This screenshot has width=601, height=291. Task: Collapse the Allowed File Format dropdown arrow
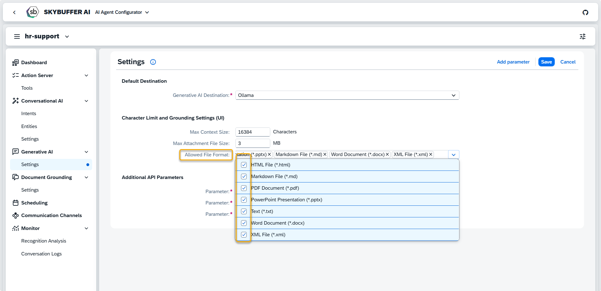pyautogui.click(x=453, y=155)
